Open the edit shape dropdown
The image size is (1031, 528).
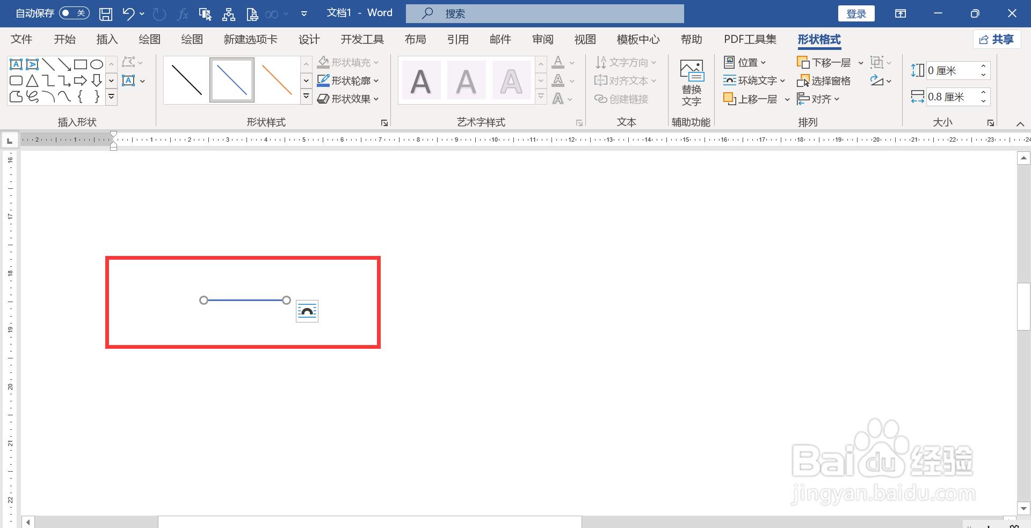(x=133, y=63)
